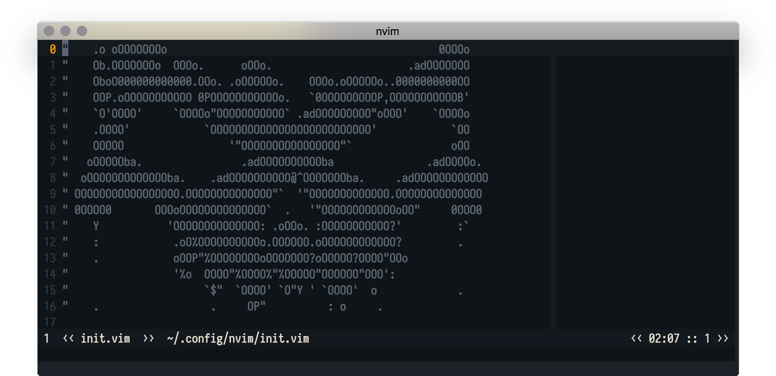
Task: Select init.vim buffer name in statusline
Action: 105,339
